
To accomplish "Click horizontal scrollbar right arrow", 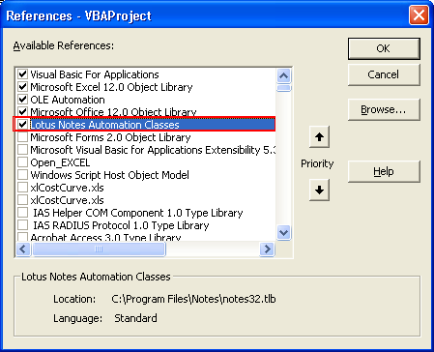I will (267, 249).
